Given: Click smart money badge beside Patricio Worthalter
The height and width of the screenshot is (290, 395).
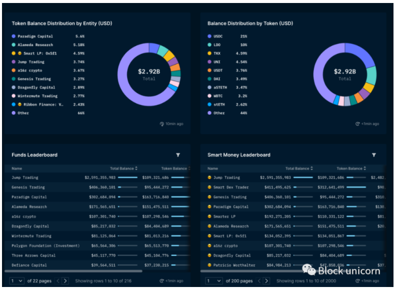Looking at the screenshot, I should (x=210, y=265).
